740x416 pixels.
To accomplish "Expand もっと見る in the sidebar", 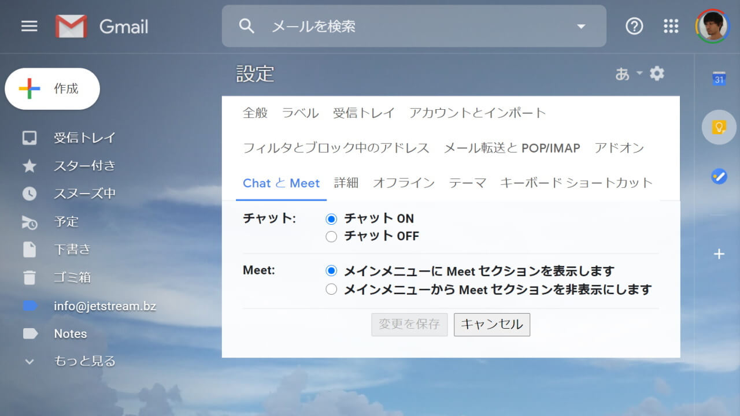I will (x=84, y=362).
